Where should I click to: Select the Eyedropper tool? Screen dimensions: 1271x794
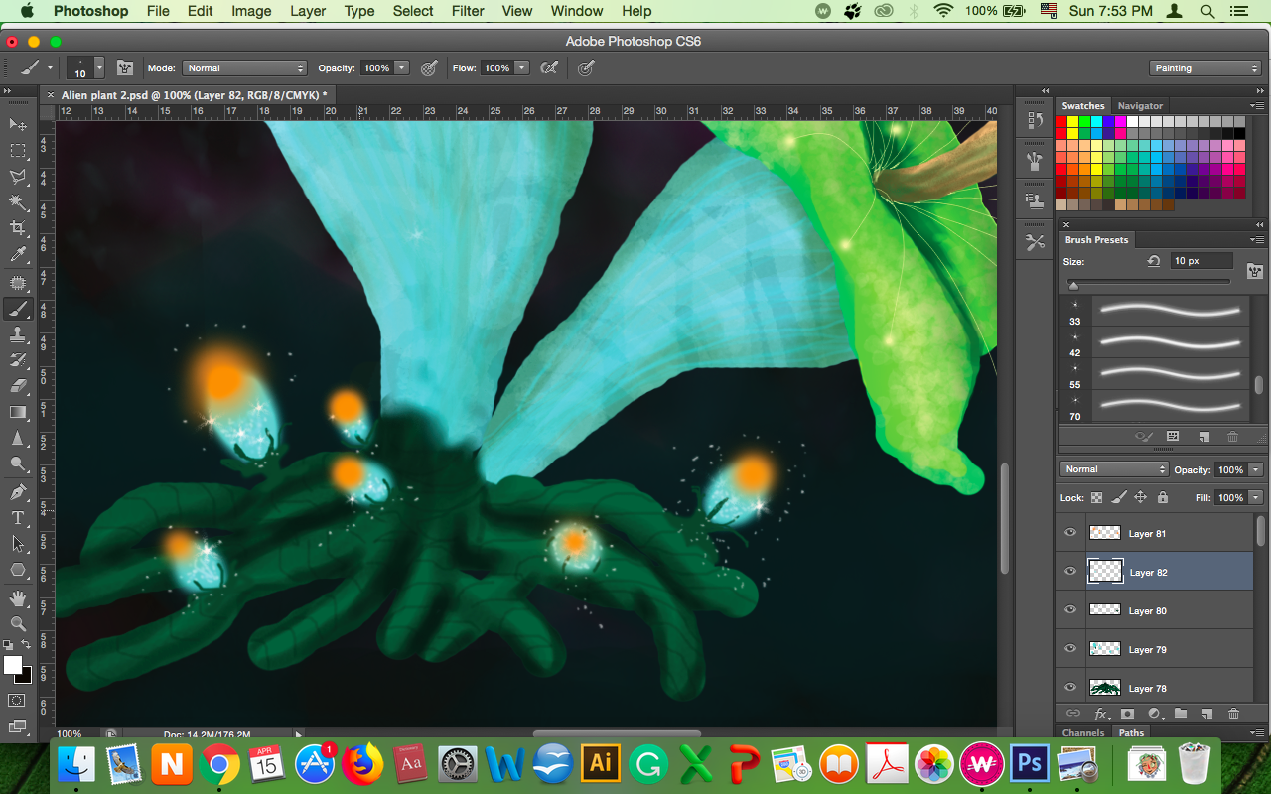click(18, 255)
